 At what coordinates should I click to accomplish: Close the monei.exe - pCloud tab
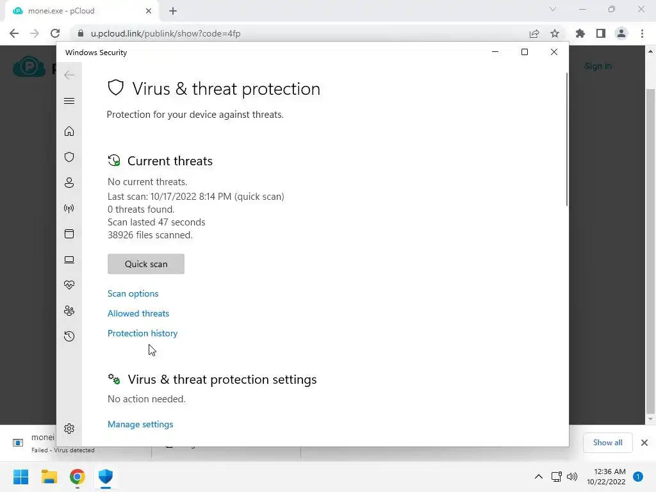pos(149,11)
